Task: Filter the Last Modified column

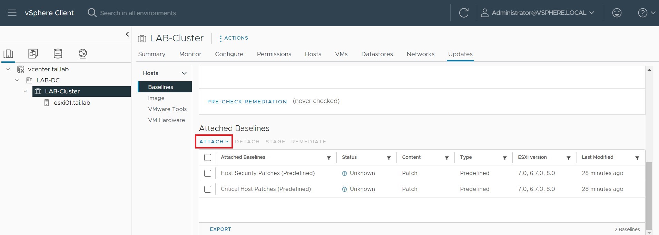Action: (637, 158)
